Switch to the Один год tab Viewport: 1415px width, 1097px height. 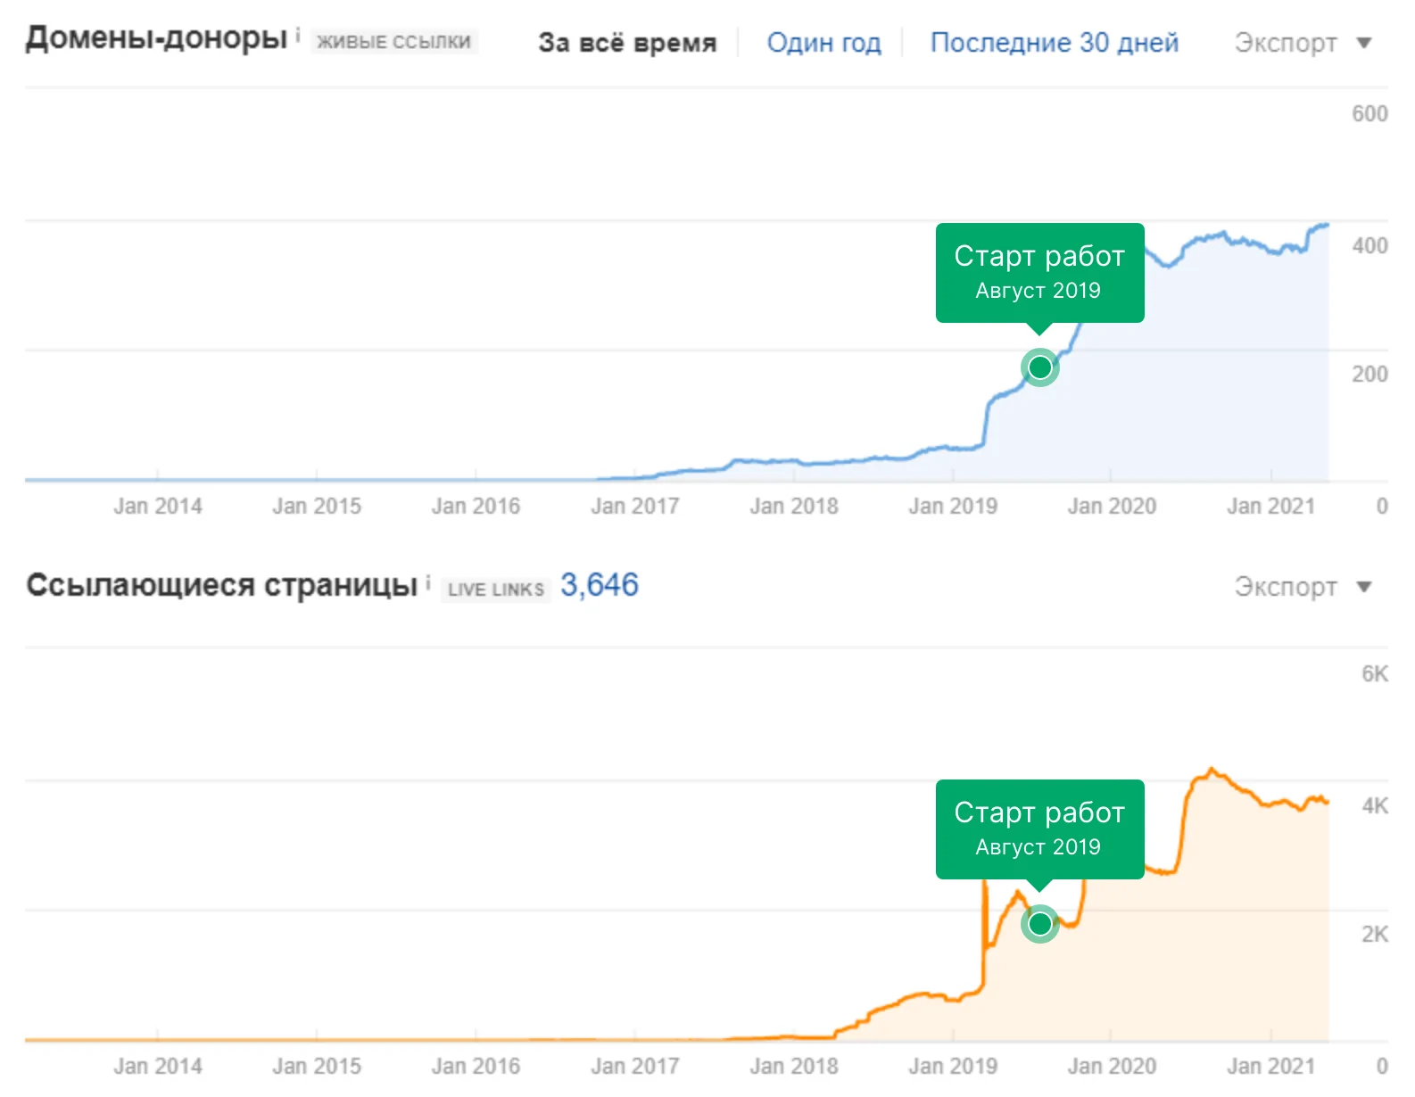pos(823,43)
